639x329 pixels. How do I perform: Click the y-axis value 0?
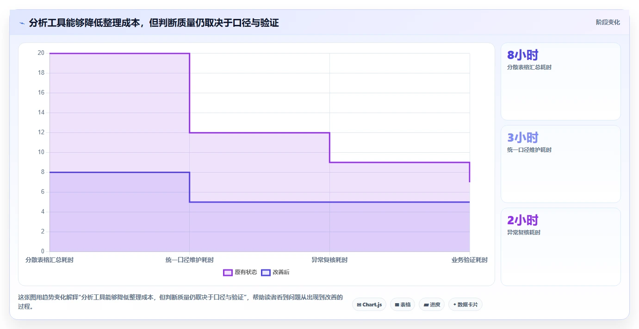(x=43, y=251)
